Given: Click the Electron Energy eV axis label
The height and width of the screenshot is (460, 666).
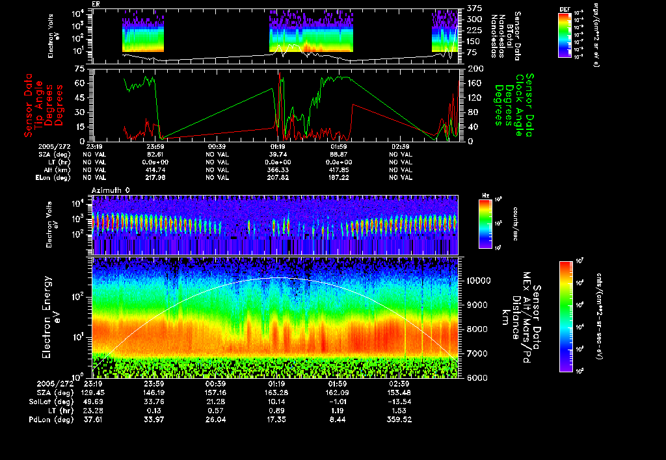Looking at the screenshot, I should click(x=51, y=318).
